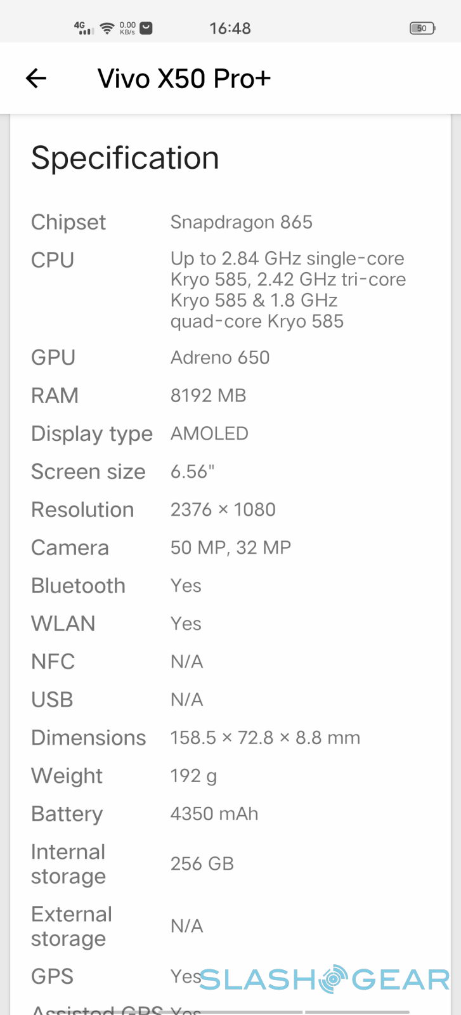The image size is (461, 1015).
Task: Select the Adreno 650 GPU value
Action: 220,357
